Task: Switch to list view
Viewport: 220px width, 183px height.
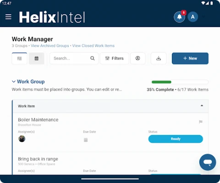Action: pyautogui.click(x=19, y=59)
